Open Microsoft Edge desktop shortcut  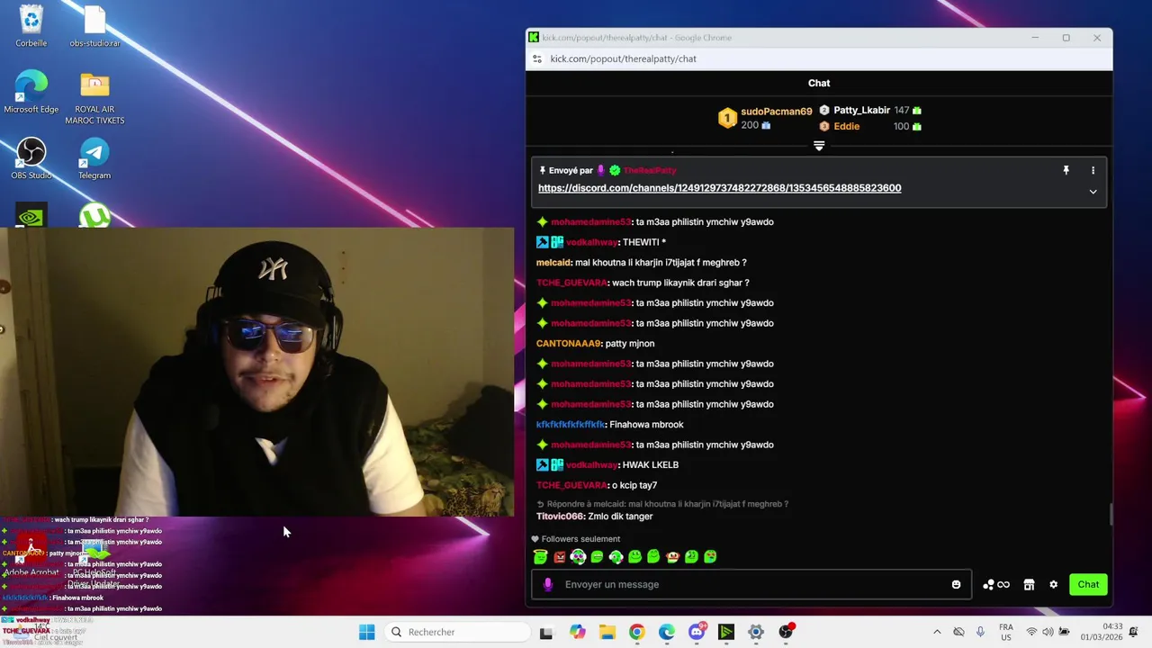point(31,93)
